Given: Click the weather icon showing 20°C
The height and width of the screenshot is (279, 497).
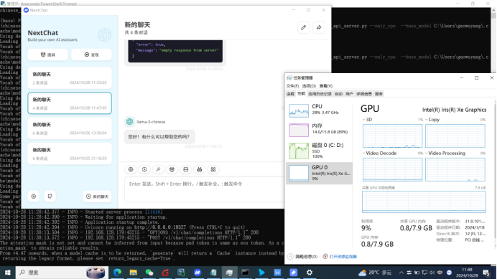Looking at the screenshot, I should pos(362,273).
